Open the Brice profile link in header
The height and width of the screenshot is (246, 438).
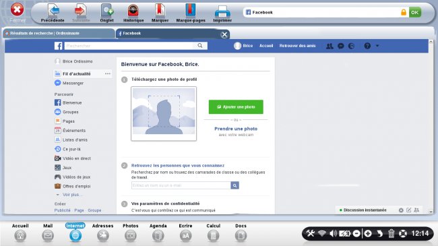click(243, 46)
